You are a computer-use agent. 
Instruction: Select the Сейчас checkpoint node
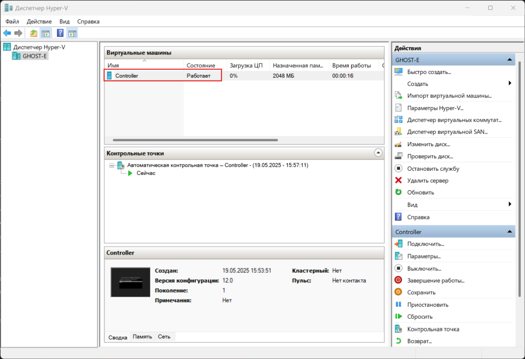coord(146,173)
